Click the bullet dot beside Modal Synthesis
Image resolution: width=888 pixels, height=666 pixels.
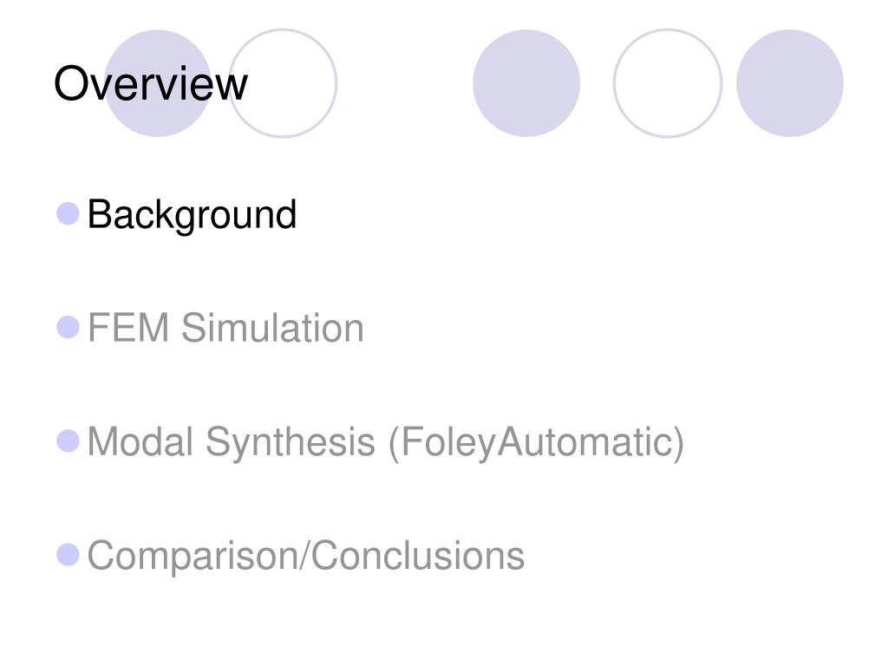(68, 441)
